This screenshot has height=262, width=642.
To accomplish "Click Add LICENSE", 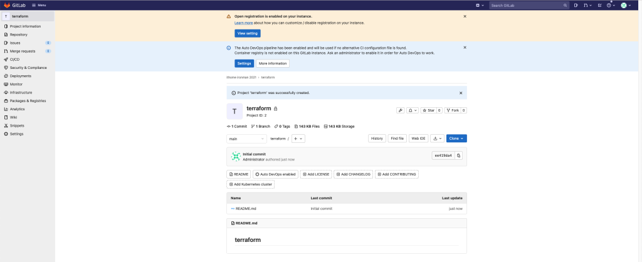I will pos(316,174).
